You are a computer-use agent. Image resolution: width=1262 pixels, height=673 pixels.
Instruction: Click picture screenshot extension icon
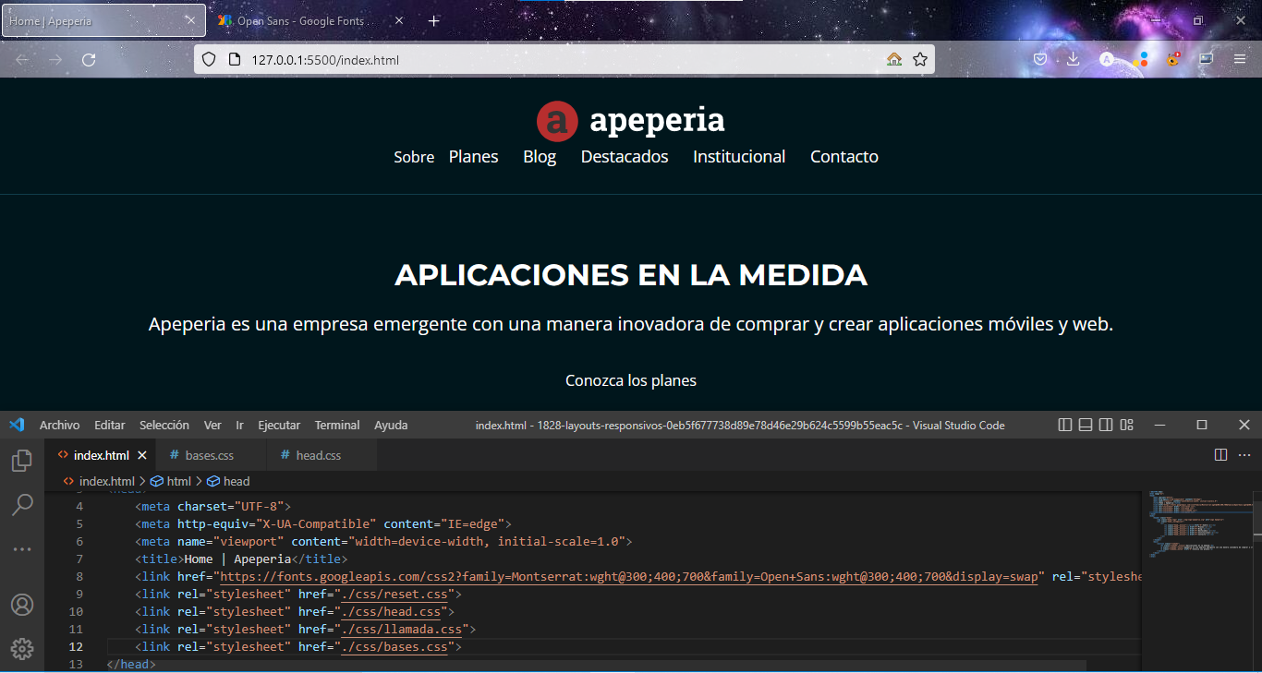(x=1206, y=59)
